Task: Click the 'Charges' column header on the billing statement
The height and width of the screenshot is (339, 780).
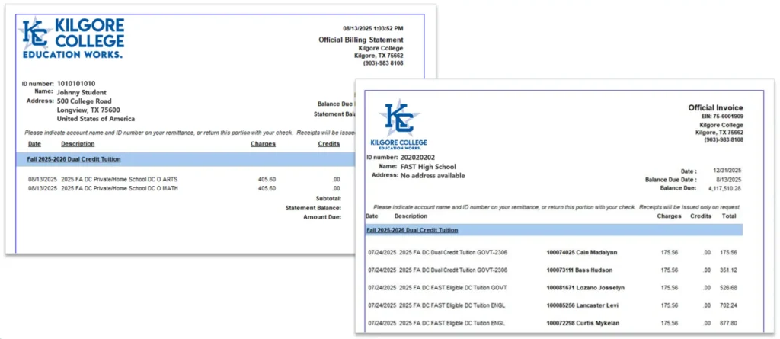Action: coord(263,144)
